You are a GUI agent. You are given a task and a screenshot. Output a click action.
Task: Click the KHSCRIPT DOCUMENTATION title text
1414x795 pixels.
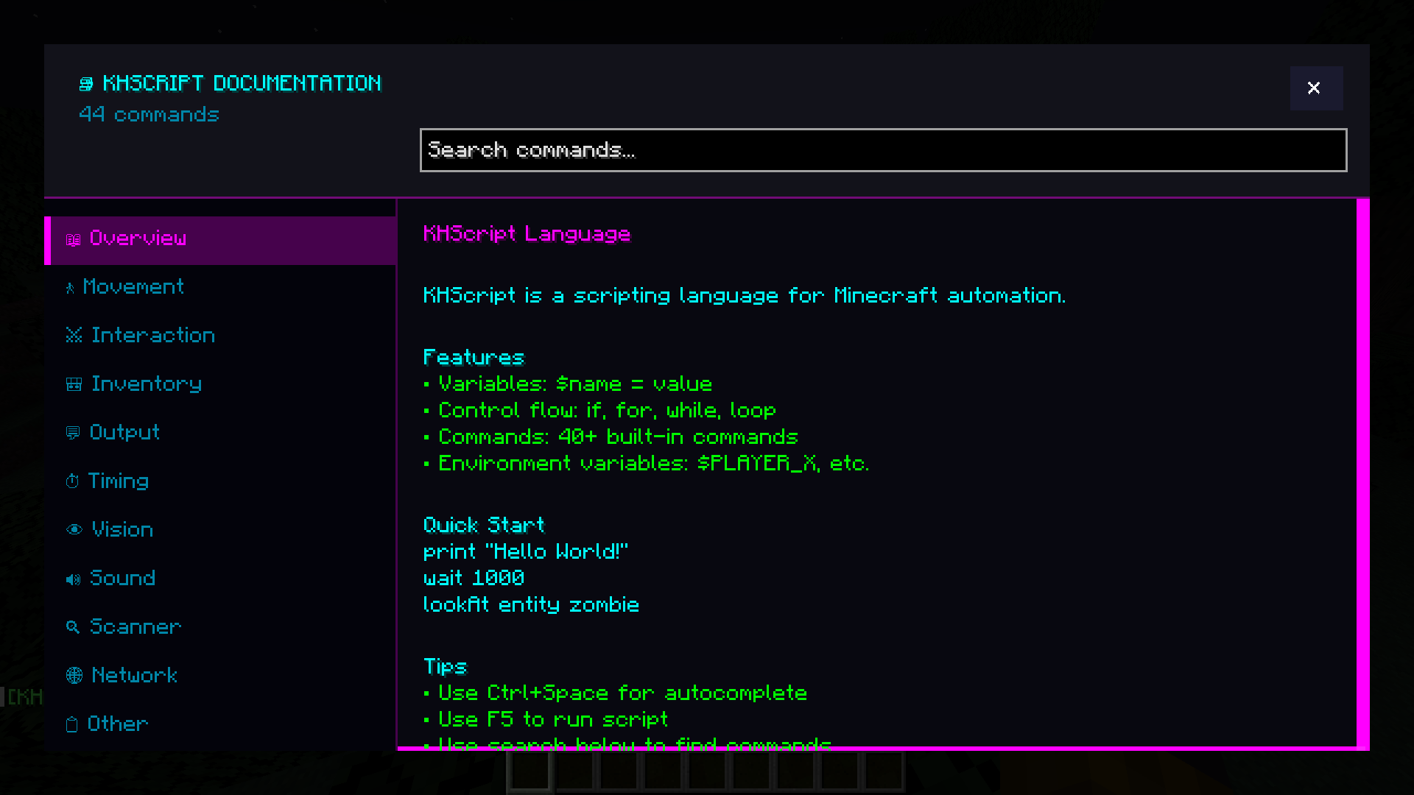(x=242, y=83)
